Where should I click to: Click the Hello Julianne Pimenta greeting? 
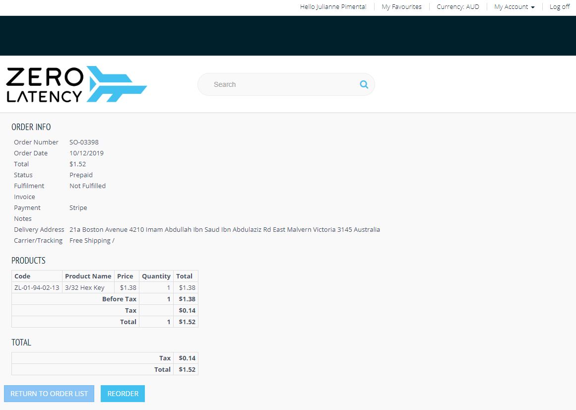(x=333, y=6)
